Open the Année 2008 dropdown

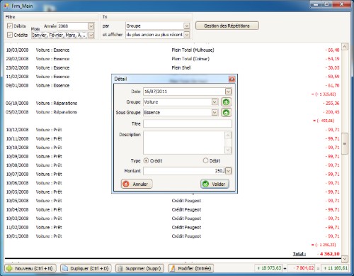coord(91,26)
